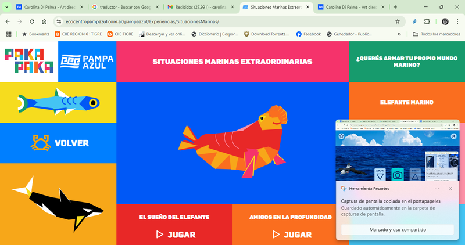The height and width of the screenshot is (245, 465).
Task: Select the ELEFANTE MARINO tile
Action: coord(407,102)
